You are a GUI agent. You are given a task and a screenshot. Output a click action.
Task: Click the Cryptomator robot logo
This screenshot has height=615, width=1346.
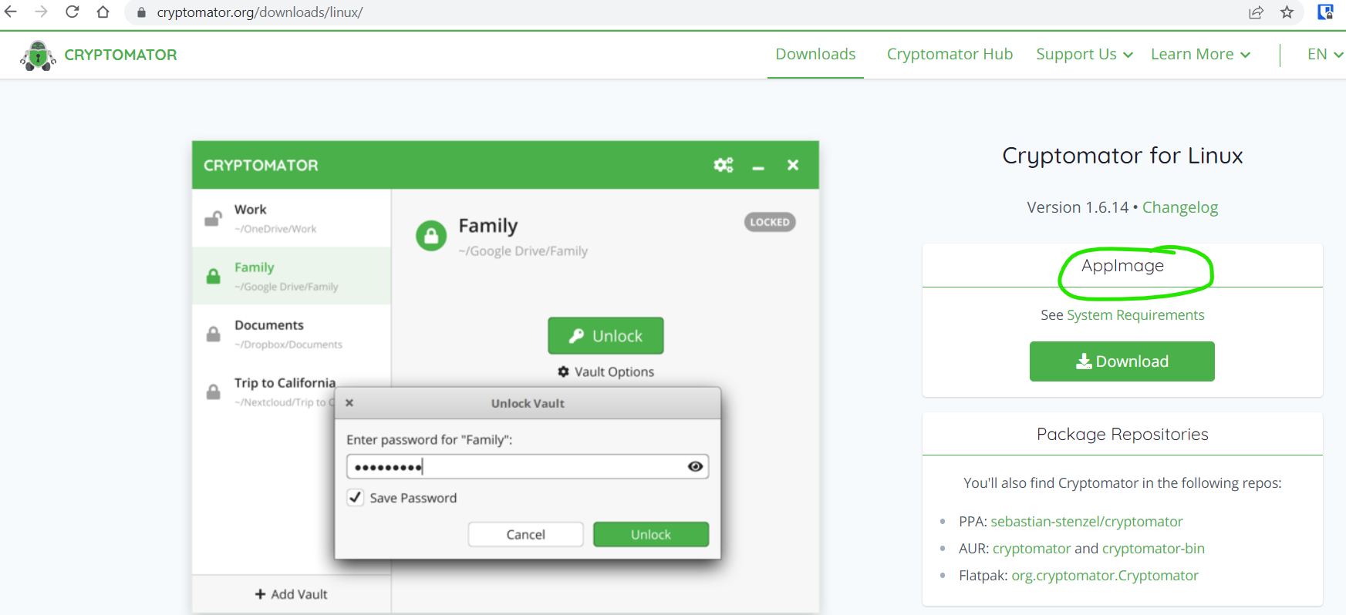tap(37, 55)
